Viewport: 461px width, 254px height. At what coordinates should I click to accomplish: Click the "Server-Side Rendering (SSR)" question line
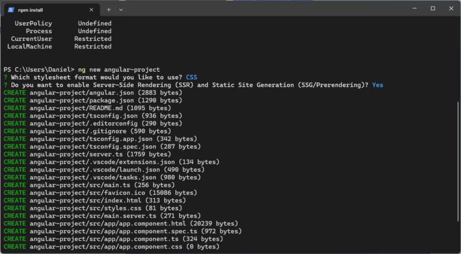[193, 84]
